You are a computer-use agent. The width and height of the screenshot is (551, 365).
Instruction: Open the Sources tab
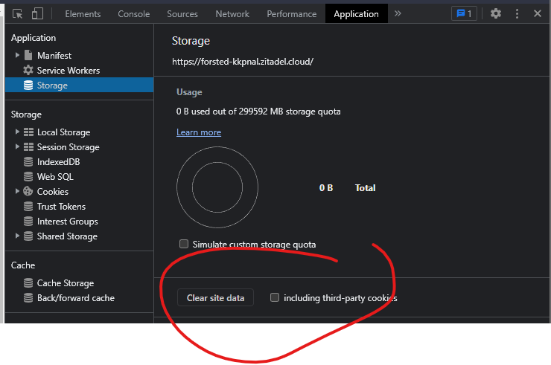[182, 14]
